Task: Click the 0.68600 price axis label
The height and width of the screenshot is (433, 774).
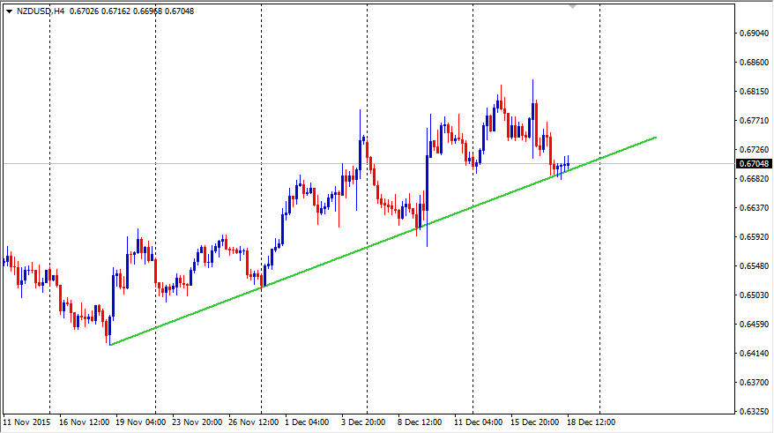Action: [755, 63]
